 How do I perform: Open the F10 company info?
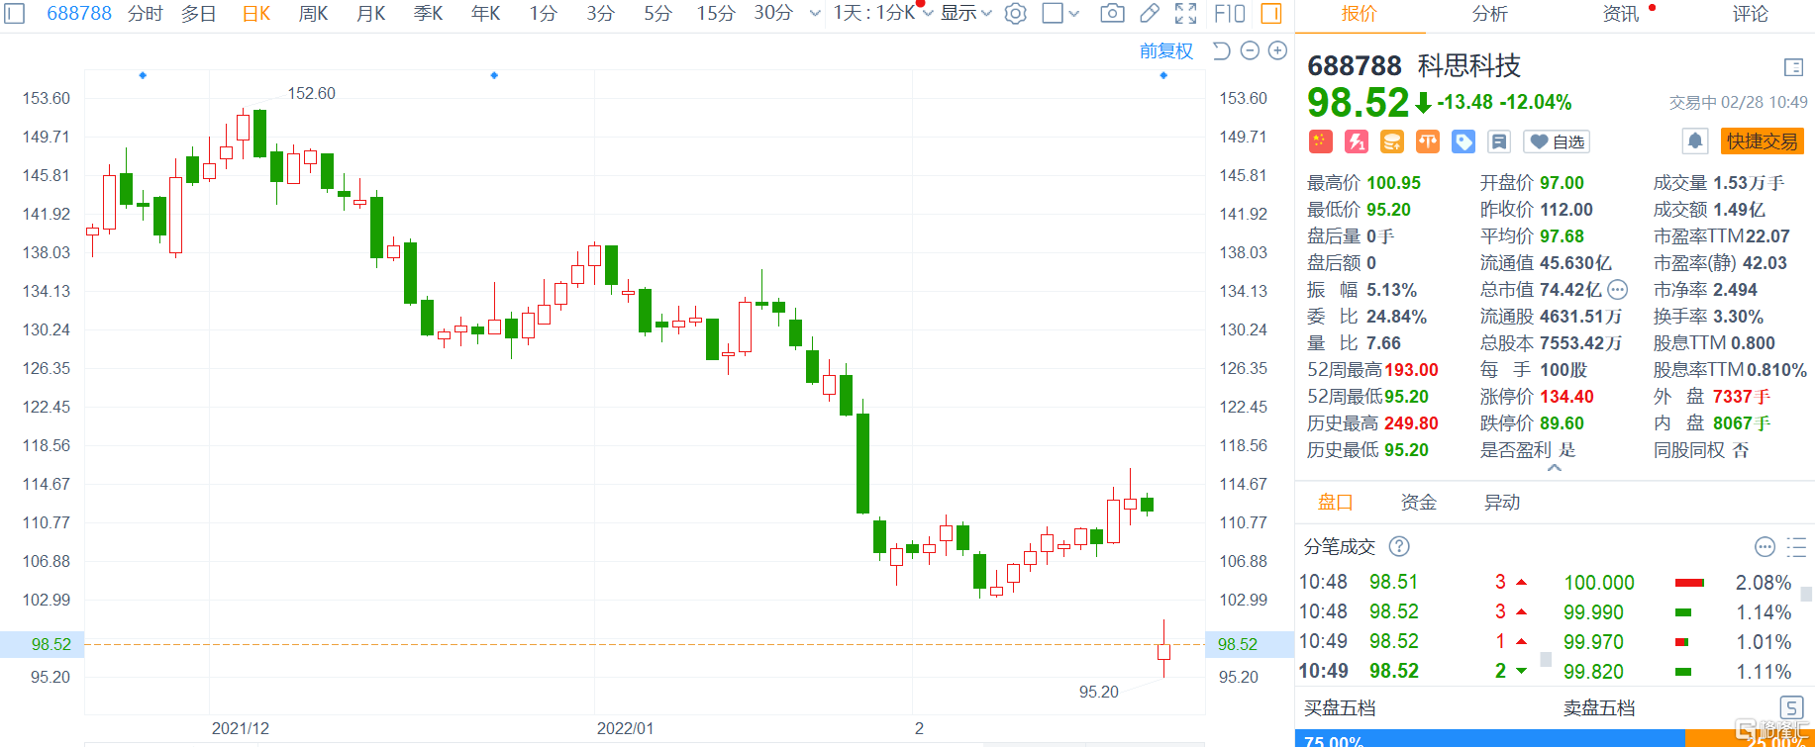1229,14
